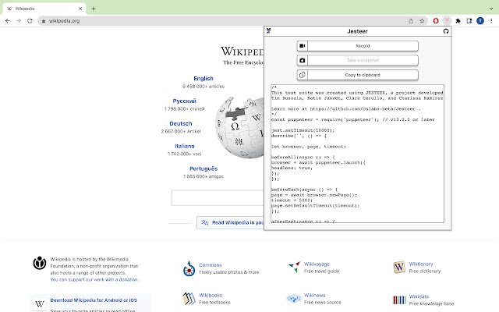
Task: Click the '1 798 000+ статей' text
Action: (x=184, y=109)
